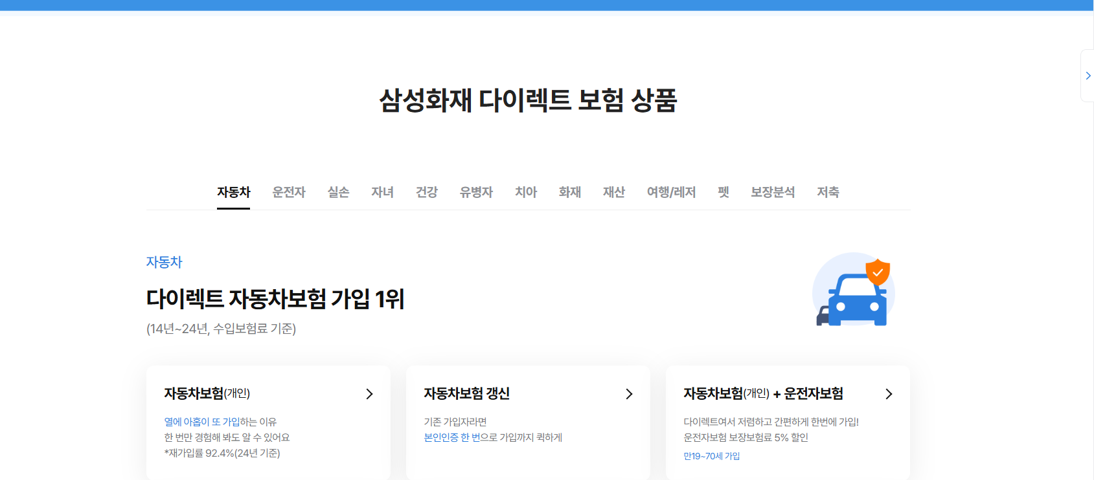
Task: Select the 자동차 tab
Action: [x=233, y=192]
